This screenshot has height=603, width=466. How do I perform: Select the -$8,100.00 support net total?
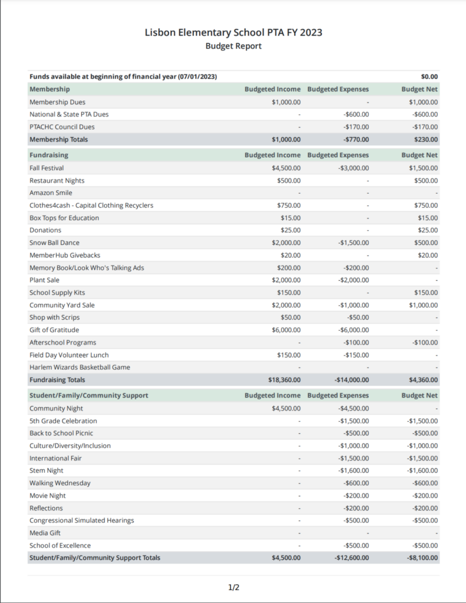point(422,558)
